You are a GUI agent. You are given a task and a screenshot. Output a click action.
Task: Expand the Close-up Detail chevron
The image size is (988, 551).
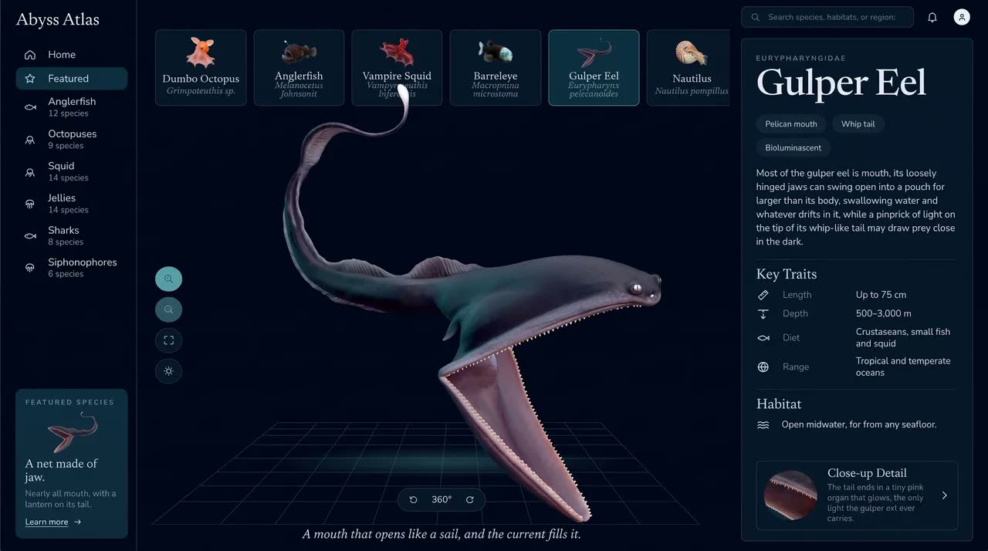[x=944, y=496]
